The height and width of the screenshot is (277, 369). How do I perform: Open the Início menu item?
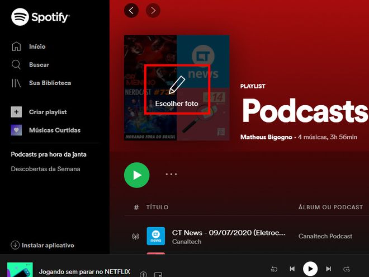pyautogui.click(x=37, y=46)
